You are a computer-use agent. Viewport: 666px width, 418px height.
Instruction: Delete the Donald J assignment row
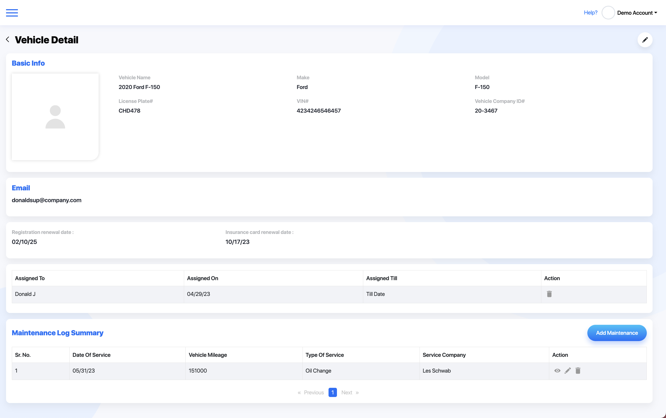click(549, 294)
